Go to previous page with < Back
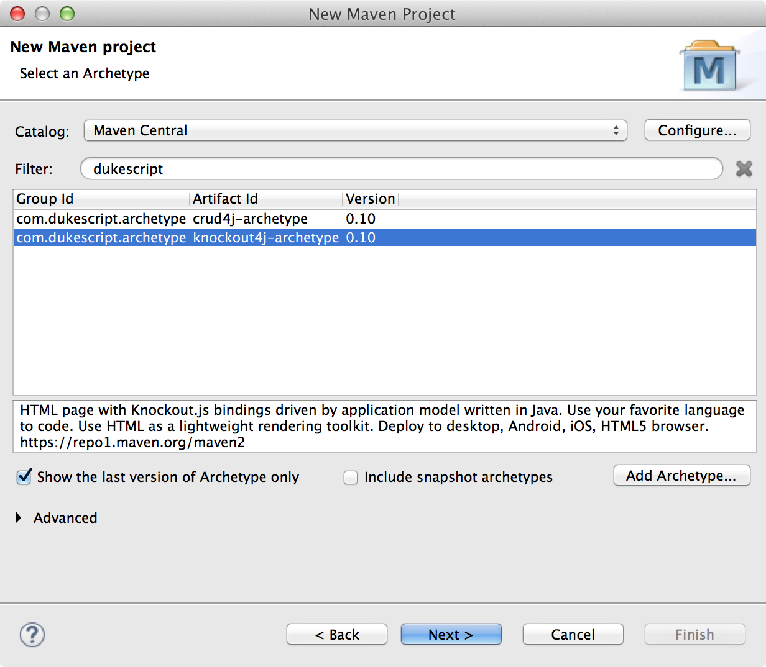The image size is (766, 667). 337,635
